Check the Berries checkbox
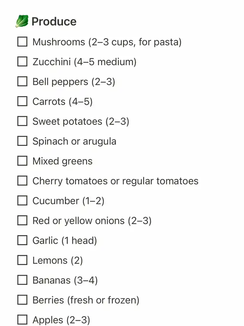Screen dimensions: 244x326 point(22,300)
